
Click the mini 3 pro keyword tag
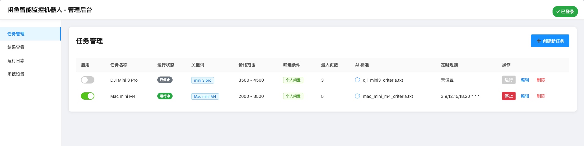[203, 80]
